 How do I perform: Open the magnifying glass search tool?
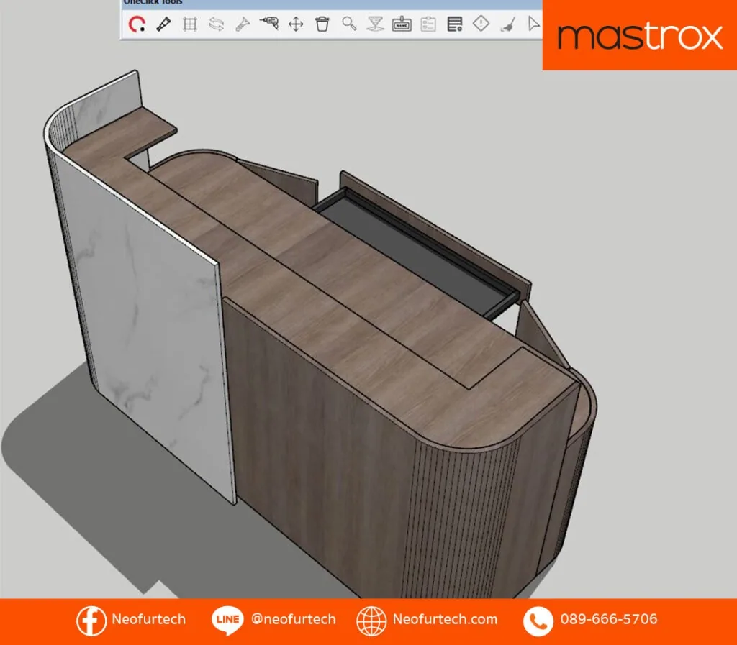pos(349,24)
